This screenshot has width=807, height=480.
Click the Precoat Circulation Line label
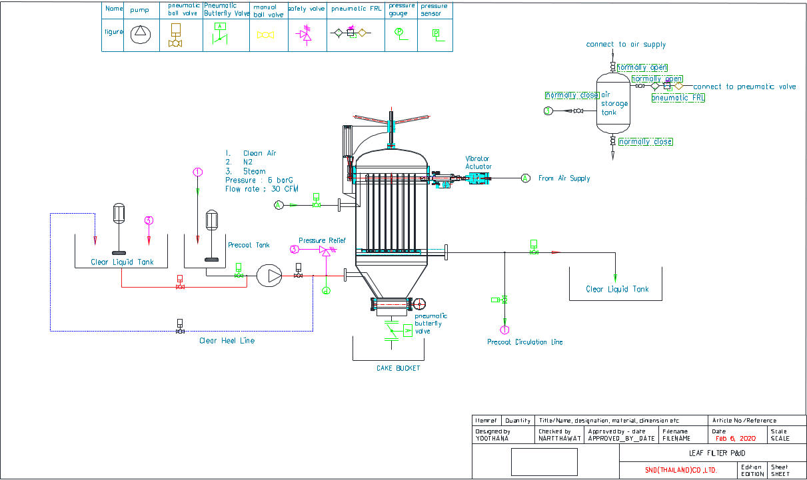(524, 342)
